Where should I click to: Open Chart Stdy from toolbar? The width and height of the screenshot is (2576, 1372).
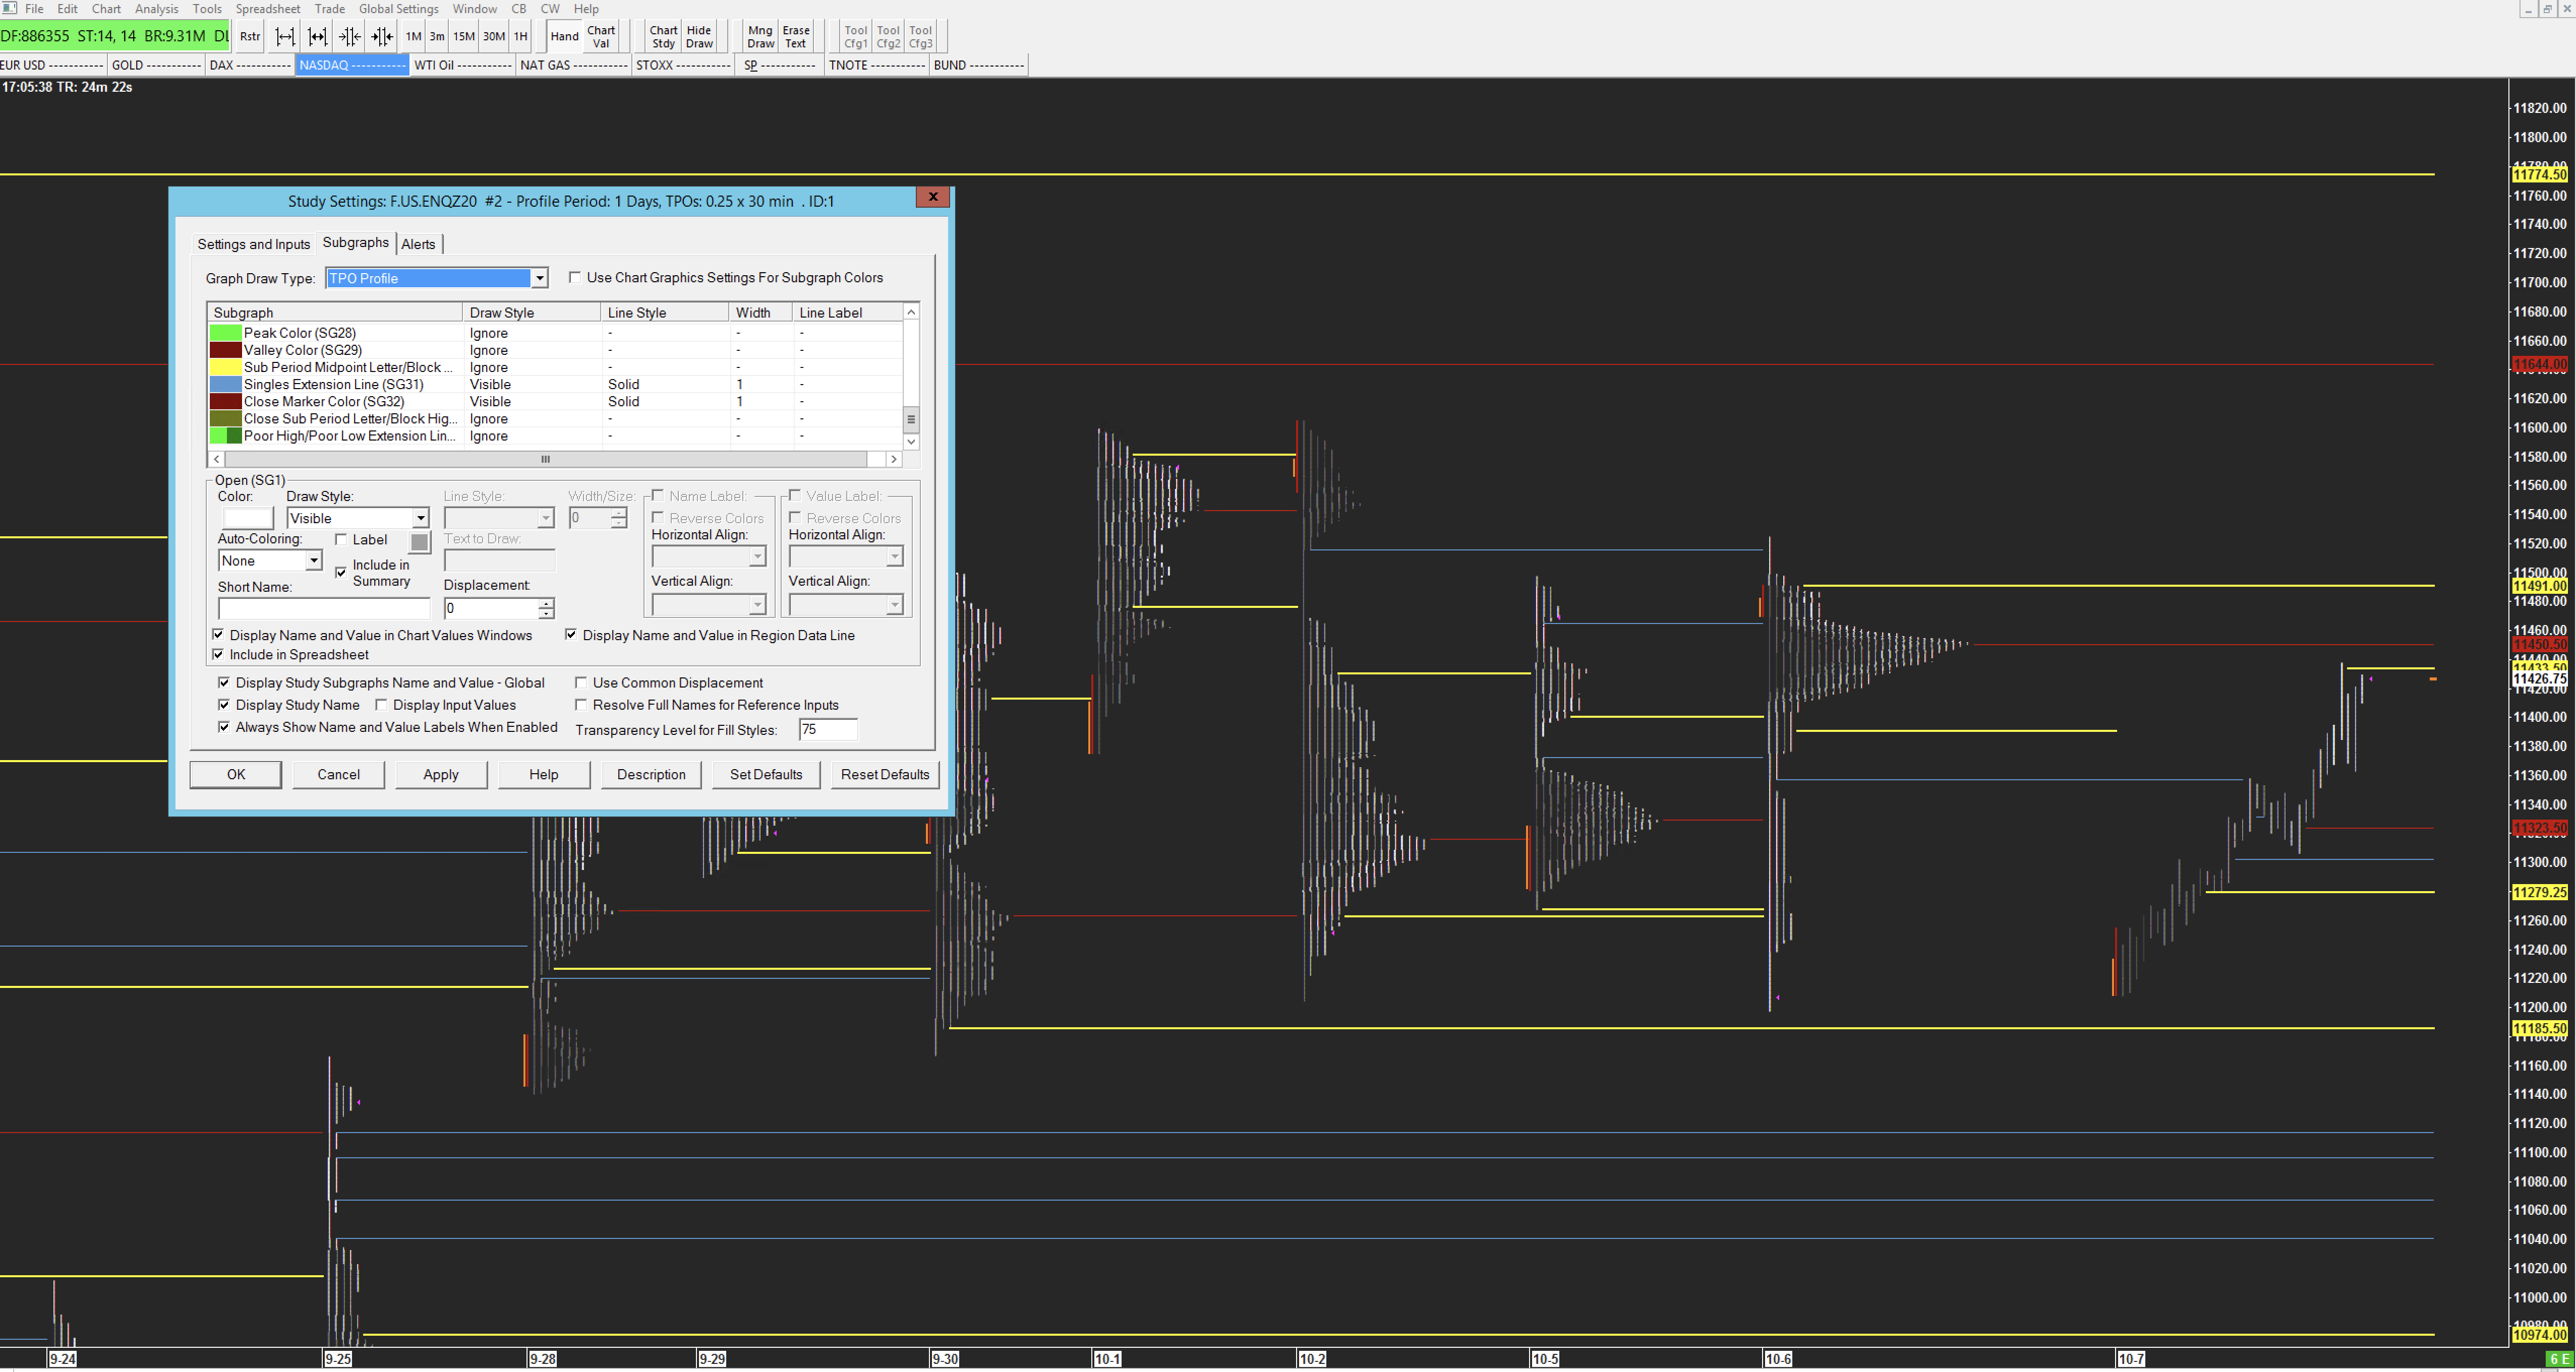663,36
